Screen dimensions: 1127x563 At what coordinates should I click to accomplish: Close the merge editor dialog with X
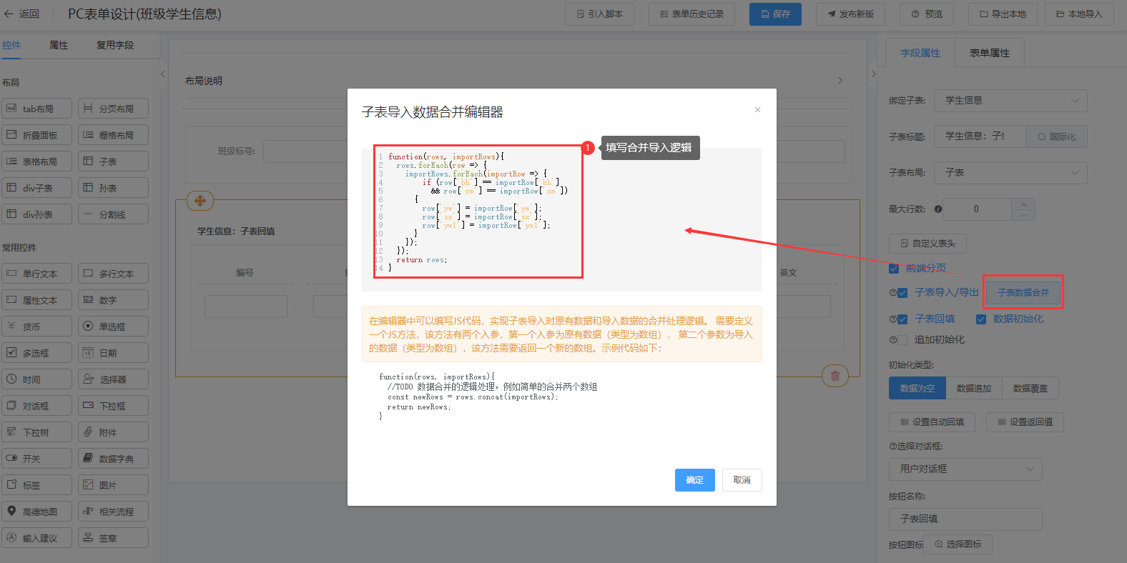coord(757,110)
